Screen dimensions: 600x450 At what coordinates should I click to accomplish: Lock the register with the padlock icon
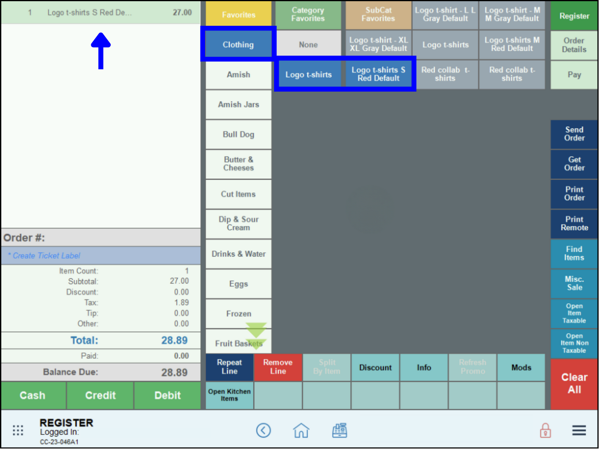point(546,431)
